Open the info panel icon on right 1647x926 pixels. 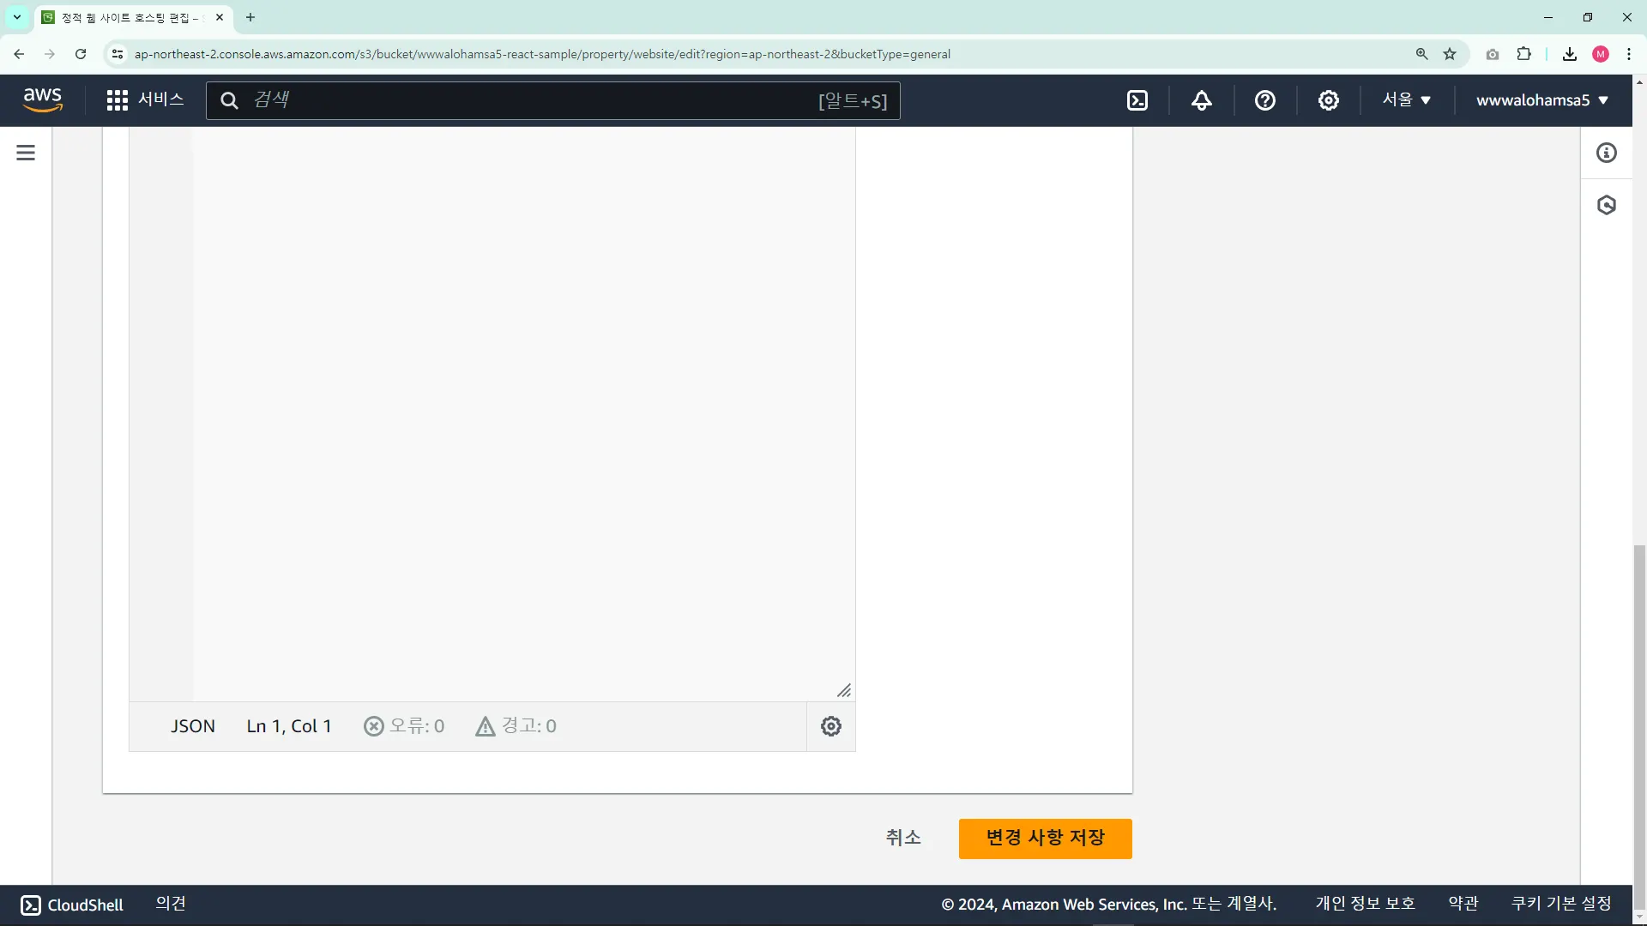pyautogui.click(x=1606, y=153)
